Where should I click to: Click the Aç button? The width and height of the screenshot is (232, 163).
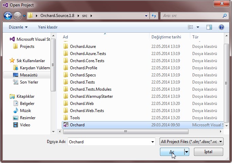pos(172,152)
